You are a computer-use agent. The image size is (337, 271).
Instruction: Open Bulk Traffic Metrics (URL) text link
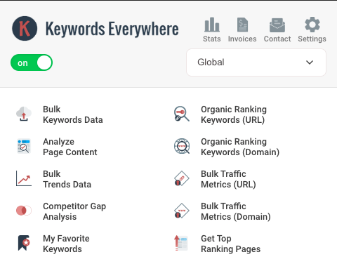(228, 179)
